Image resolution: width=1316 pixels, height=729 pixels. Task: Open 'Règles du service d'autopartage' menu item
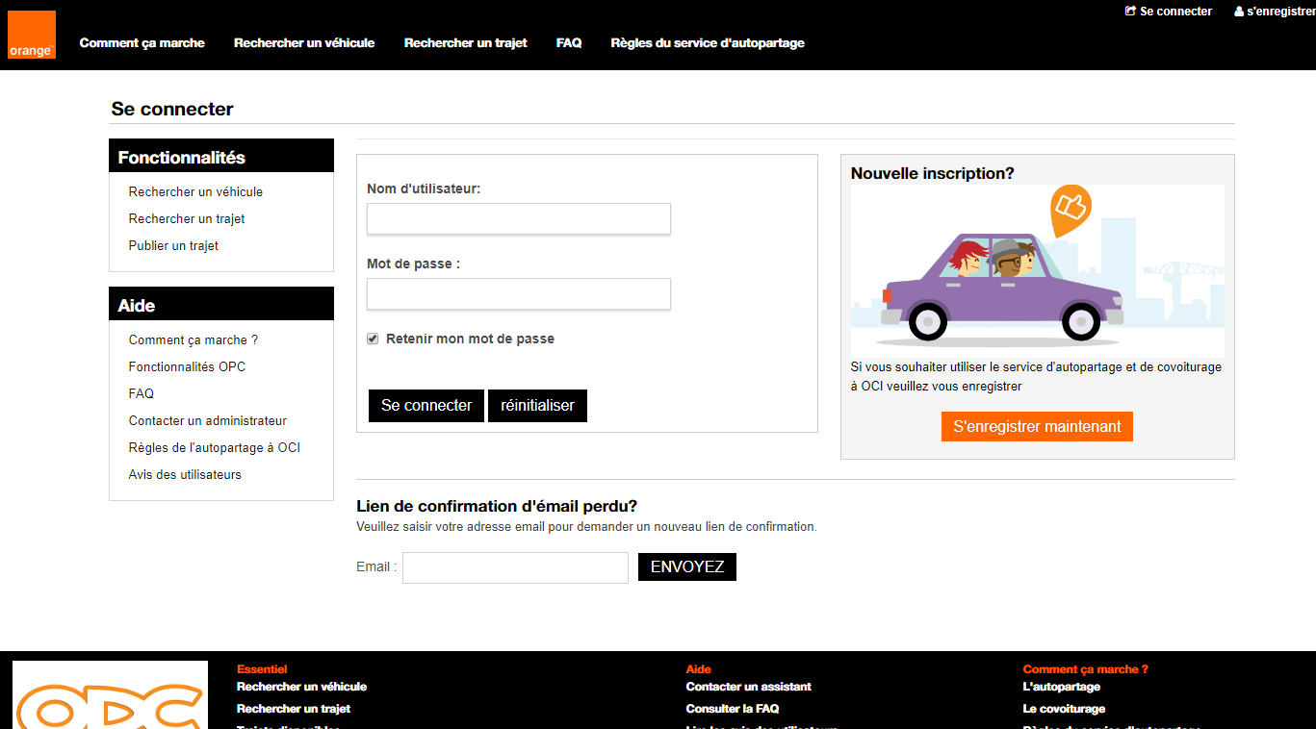pos(707,43)
